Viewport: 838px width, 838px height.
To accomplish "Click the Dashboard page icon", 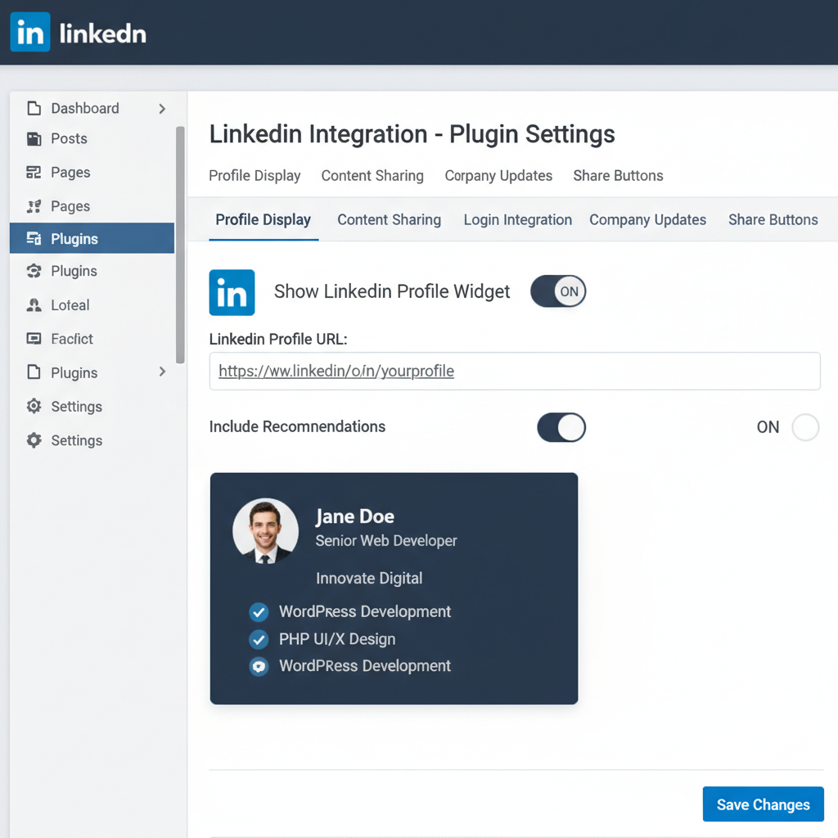I will coord(34,108).
